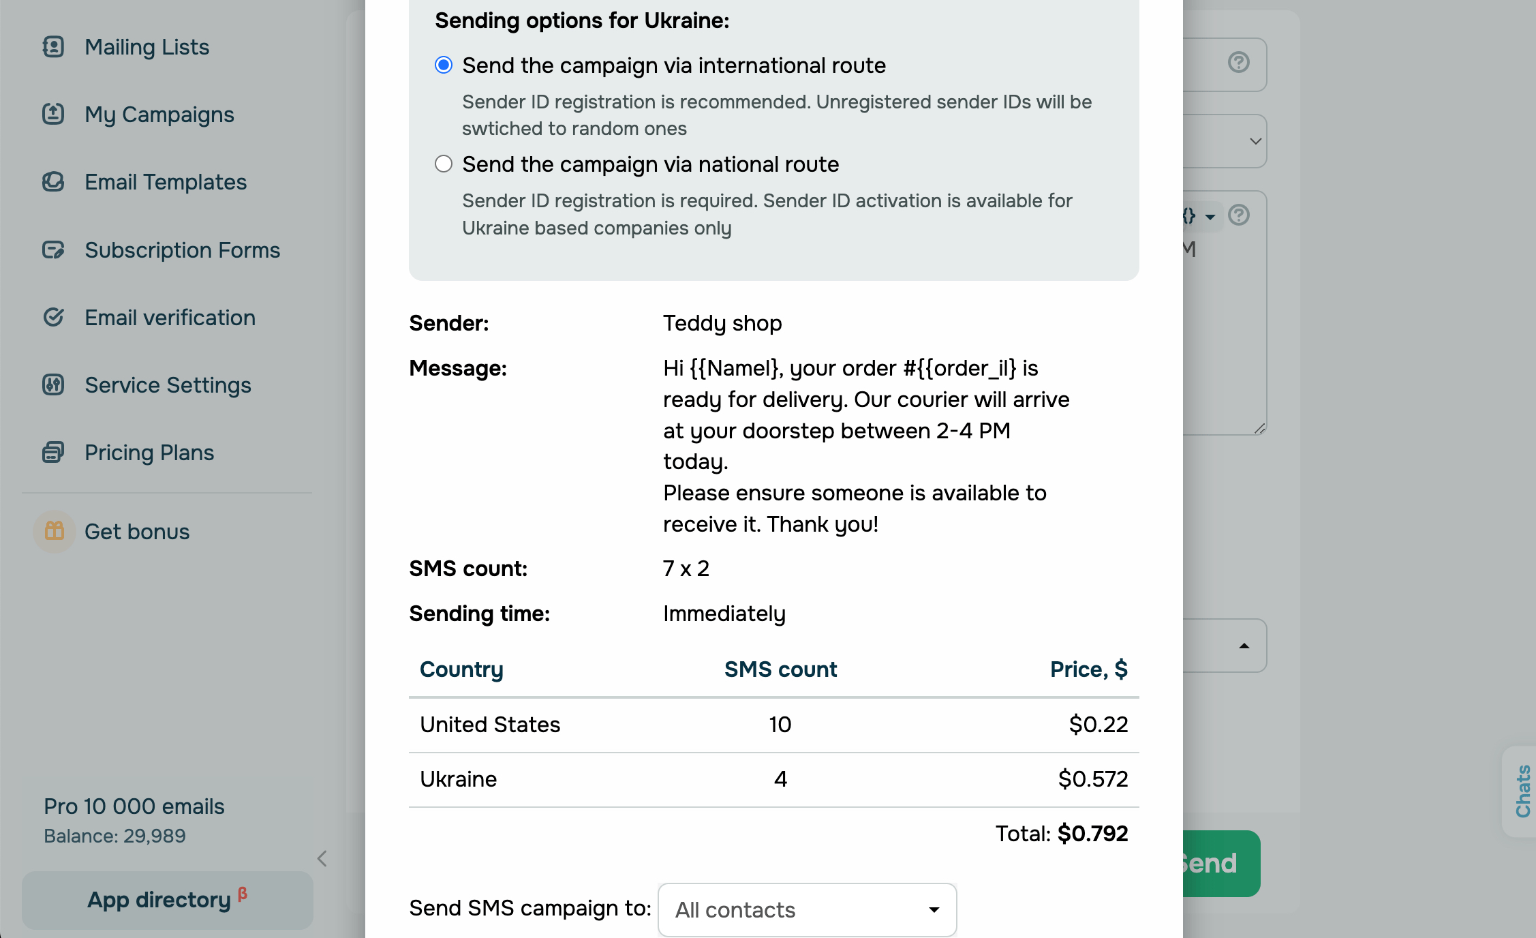Select the national route radio button
This screenshot has width=1536, height=938.
click(444, 164)
